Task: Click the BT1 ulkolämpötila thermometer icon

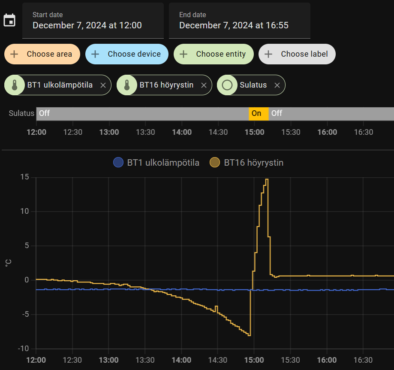Action: coord(15,85)
